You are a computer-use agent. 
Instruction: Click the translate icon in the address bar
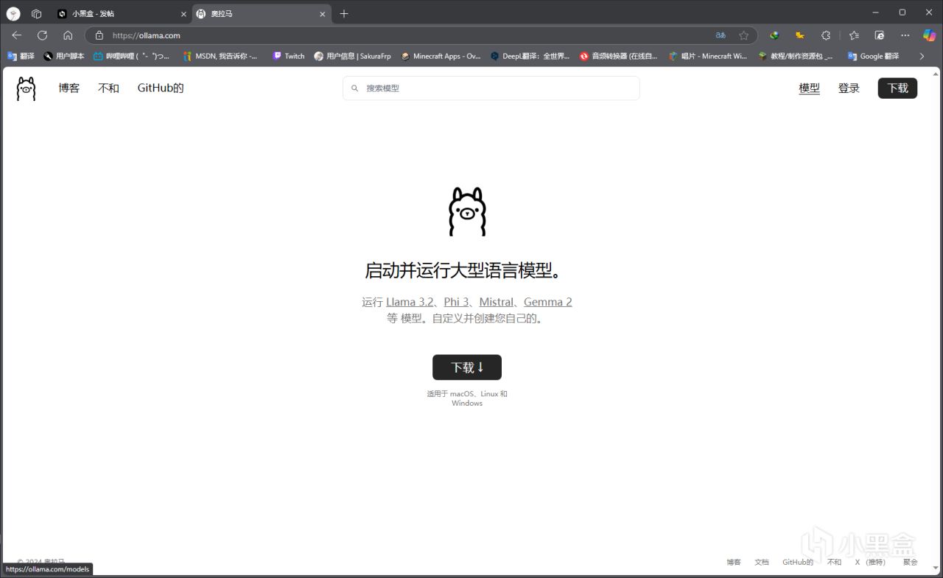(x=721, y=35)
